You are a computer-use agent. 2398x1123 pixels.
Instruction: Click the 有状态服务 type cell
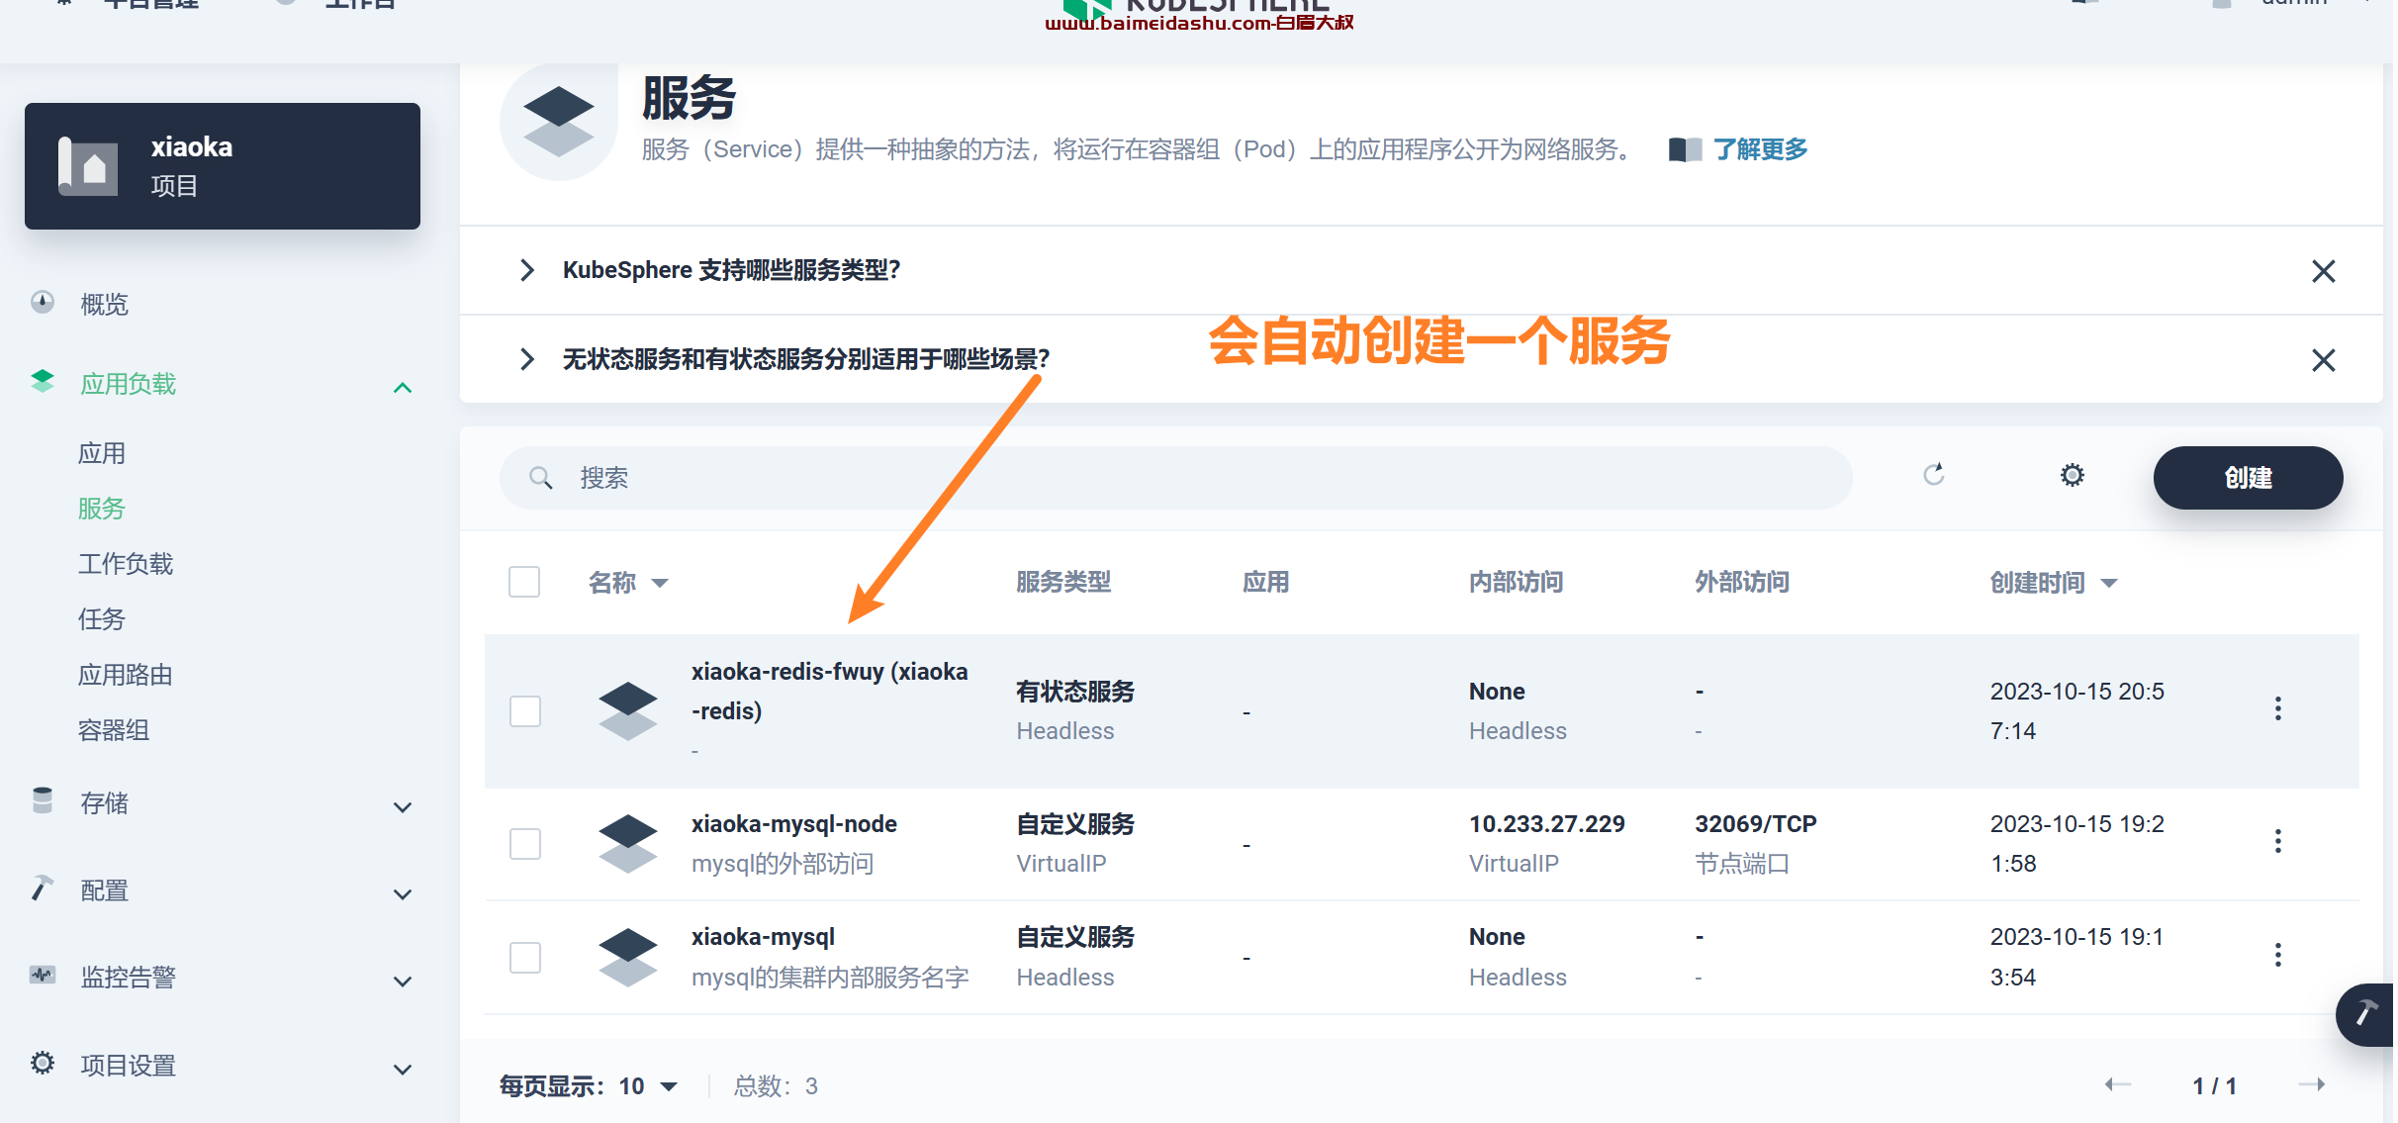click(x=1075, y=692)
